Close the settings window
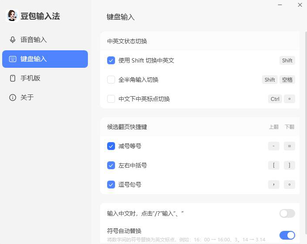 coord(300,5)
